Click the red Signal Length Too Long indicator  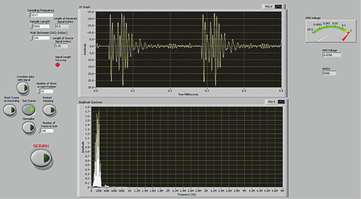58,65
